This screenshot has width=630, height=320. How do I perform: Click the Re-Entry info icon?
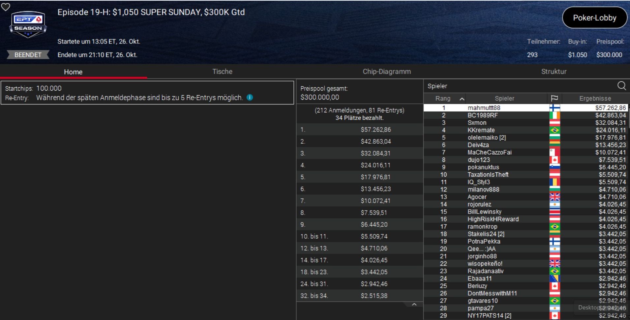pyautogui.click(x=250, y=98)
